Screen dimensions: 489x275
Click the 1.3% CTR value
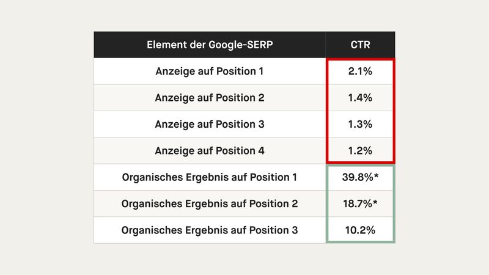360,124
